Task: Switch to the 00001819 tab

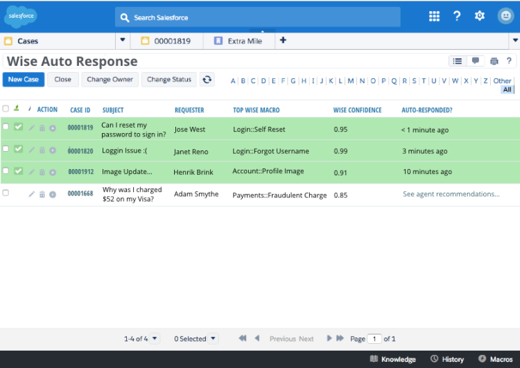Action: [167, 41]
